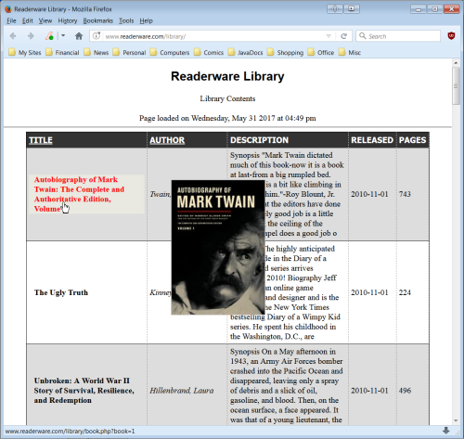This screenshot has height=439, width=464.
Task: Open the JavaDocs bookmark folder
Action: click(246, 52)
